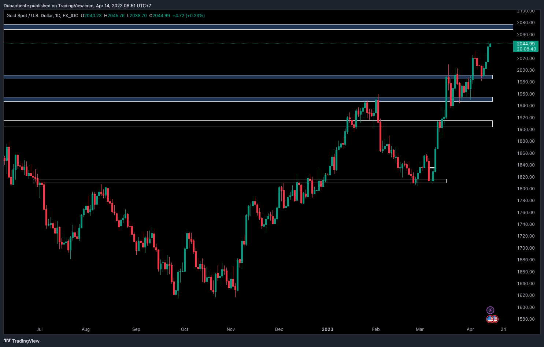This screenshot has width=544, height=347.
Task: Click the Dec label on time axis
Action: tap(279, 329)
